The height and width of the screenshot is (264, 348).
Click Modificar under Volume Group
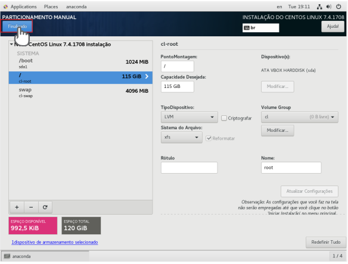pyautogui.click(x=278, y=130)
